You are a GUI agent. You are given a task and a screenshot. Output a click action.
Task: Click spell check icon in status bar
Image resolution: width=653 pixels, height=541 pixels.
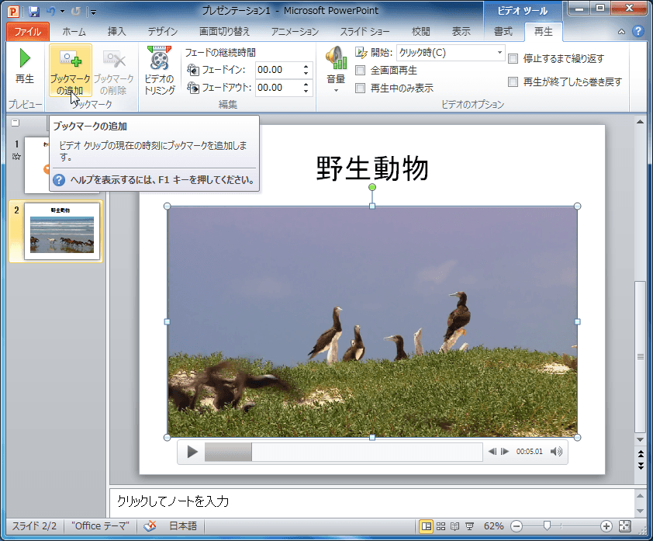(150, 526)
